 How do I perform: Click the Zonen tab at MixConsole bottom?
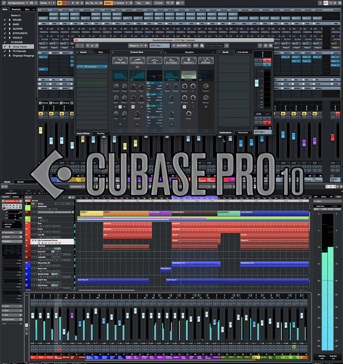tap(20, 182)
